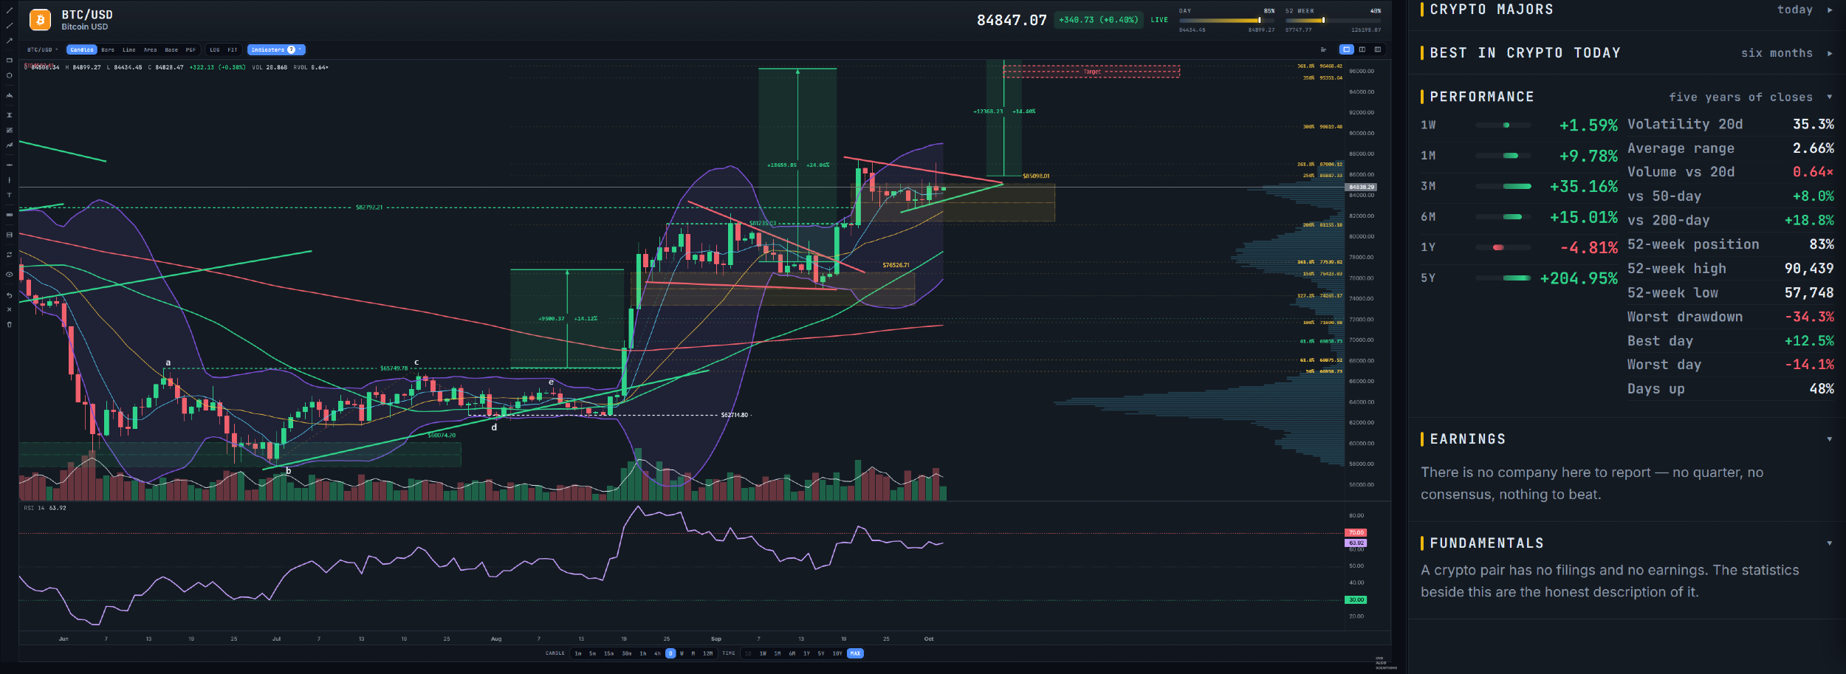Set time range to 6M
This screenshot has width=1846, height=674.
click(x=792, y=653)
